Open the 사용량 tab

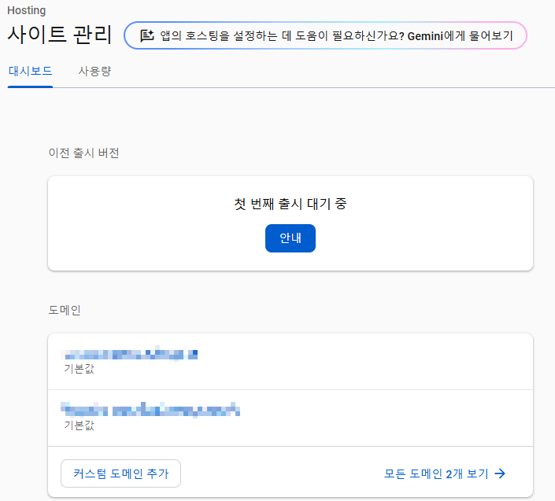coord(94,72)
